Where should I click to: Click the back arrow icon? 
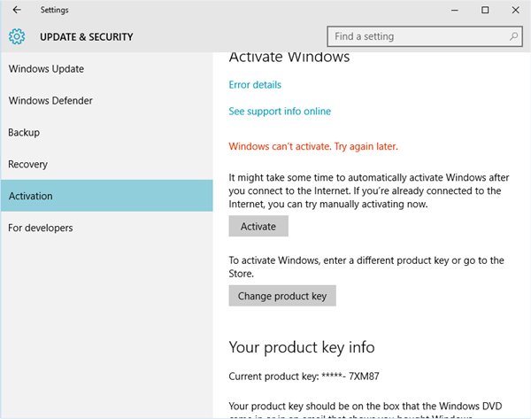(x=17, y=10)
